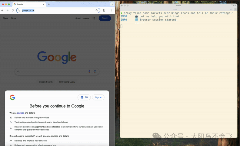Click Chrome's forward arrow

click(x=8, y=10)
